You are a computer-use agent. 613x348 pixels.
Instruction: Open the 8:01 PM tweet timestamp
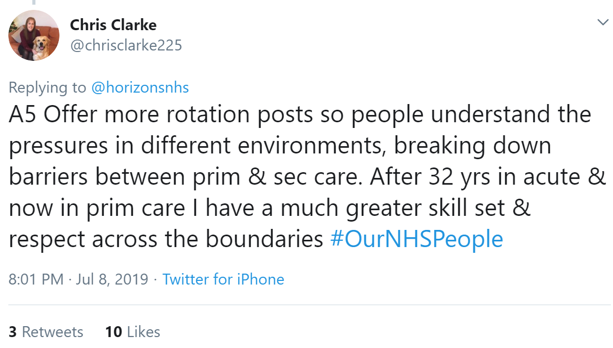[36, 279]
